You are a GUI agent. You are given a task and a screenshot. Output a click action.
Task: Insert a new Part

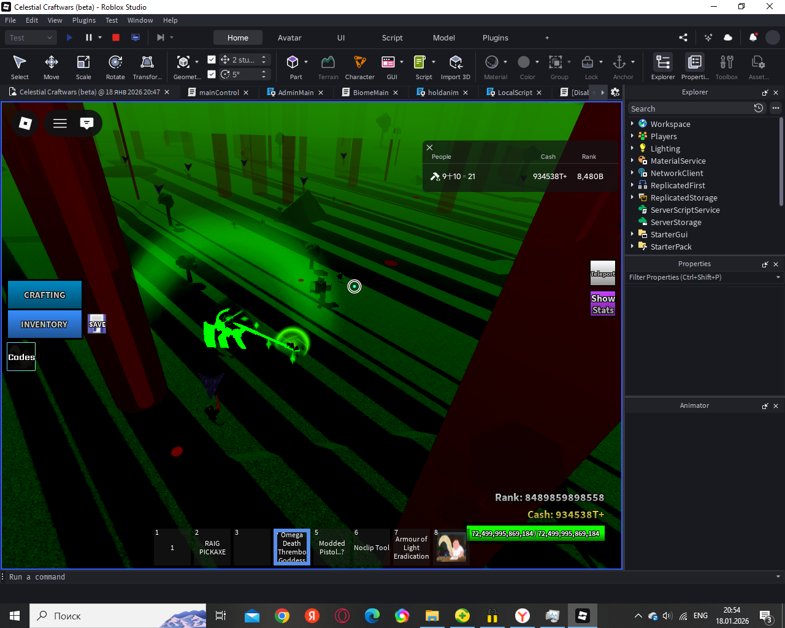(293, 63)
